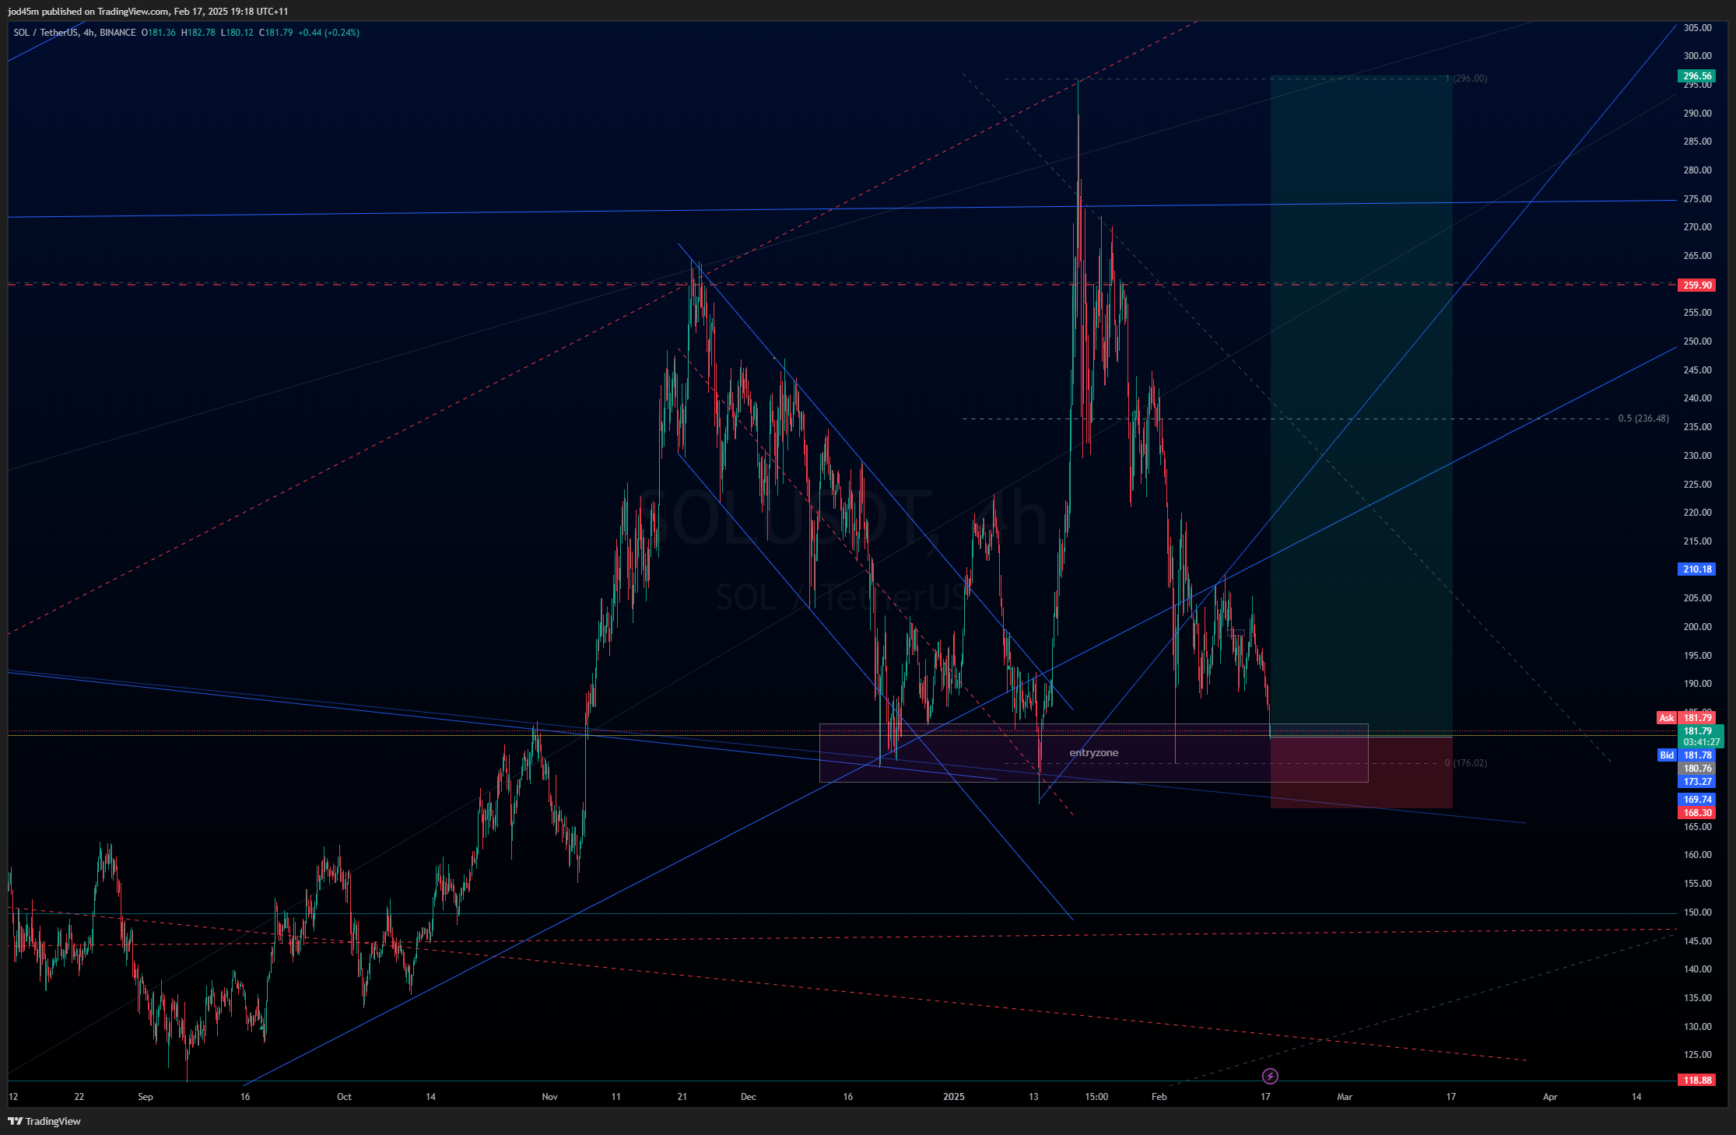
Task: Click the 'entryzone' rectangle label
Action: coord(1094,753)
